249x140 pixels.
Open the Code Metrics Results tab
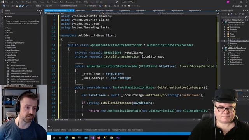point(75,130)
